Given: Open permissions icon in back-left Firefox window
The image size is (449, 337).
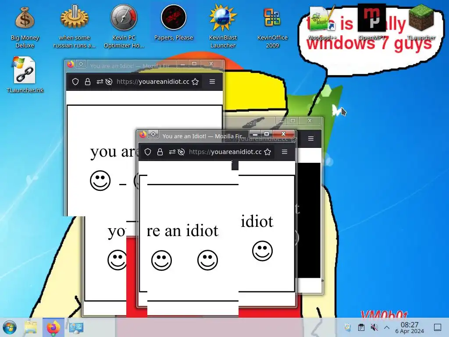Looking at the screenshot, I should [100, 82].
